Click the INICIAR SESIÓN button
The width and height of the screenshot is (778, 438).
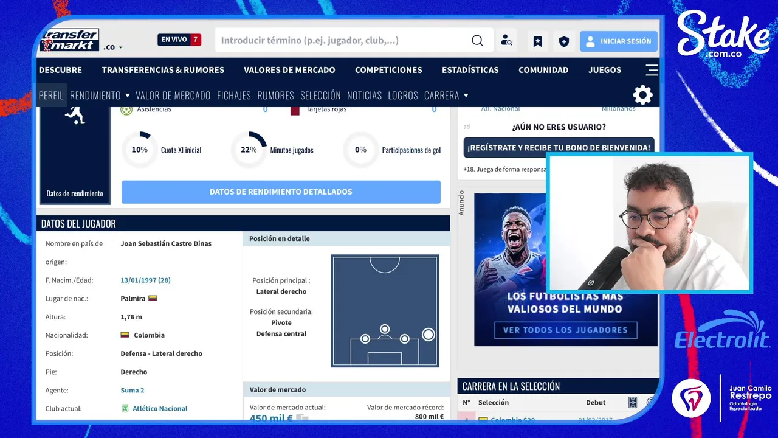(x=619, y=41)
